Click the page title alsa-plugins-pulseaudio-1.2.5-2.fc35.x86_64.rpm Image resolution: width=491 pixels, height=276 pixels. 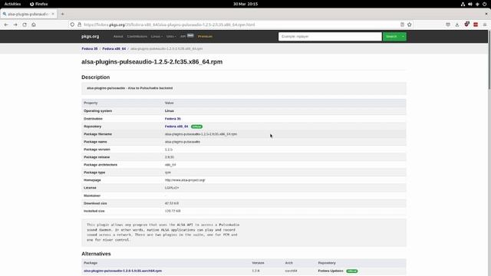[x=152, y=61]
